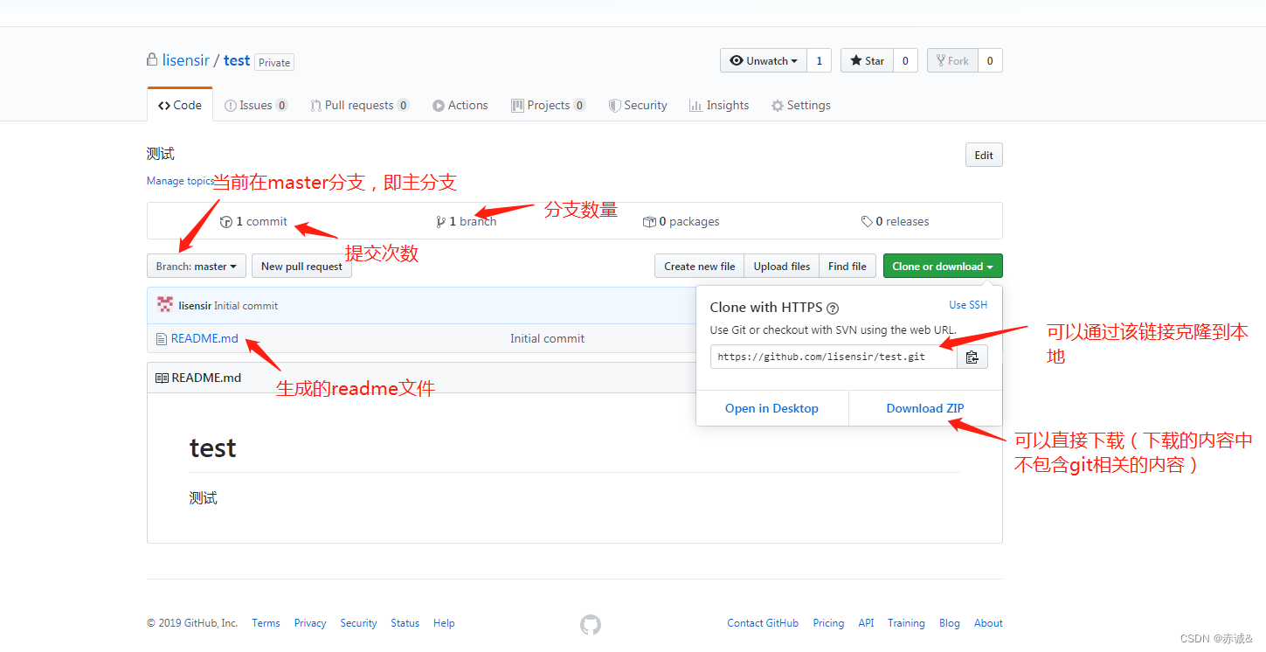This screenshot has height=652, width=1266.
Task: Open the footer Security link
Action: pos(358,623)
